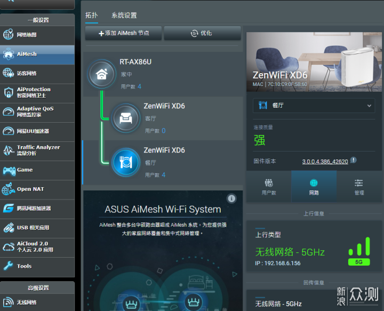Open the AiProtection shield icon
The width and height of the screenshot is (384, 311).
(9, 93)
